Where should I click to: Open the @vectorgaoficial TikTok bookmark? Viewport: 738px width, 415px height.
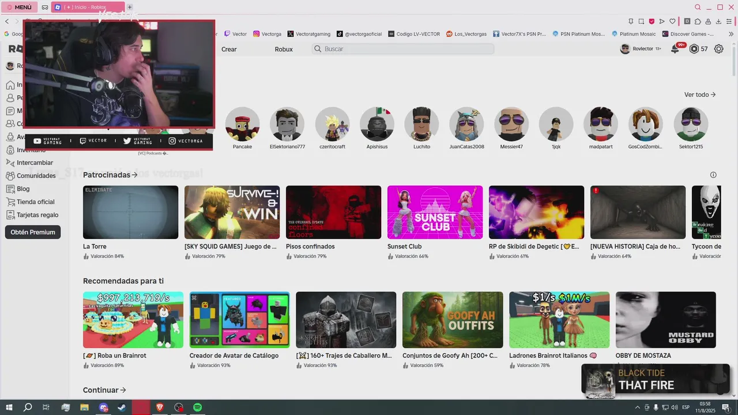click(359, 34)
